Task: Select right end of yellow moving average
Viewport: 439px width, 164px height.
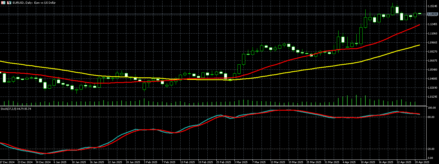Action: pos(420,45)
